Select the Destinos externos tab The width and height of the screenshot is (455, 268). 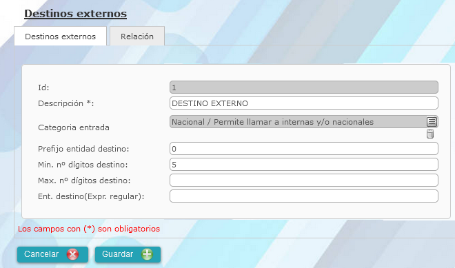[x=61, y=37]
